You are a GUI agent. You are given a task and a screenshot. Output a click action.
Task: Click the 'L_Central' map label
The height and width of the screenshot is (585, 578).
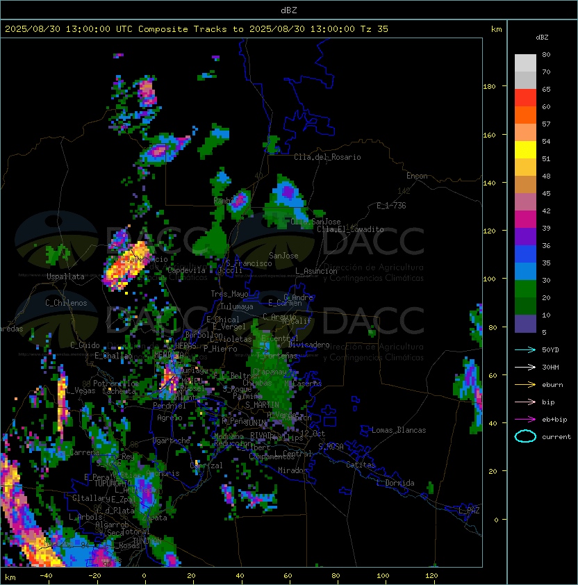point(293,453)
